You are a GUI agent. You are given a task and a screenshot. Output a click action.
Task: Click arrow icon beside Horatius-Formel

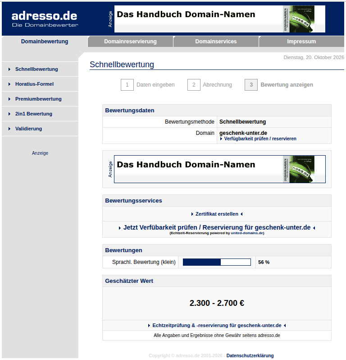[9, 84]
